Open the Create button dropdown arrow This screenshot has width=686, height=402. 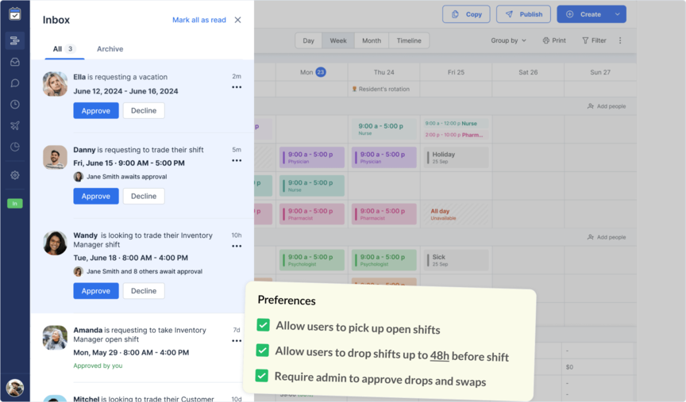coord(617,14)
